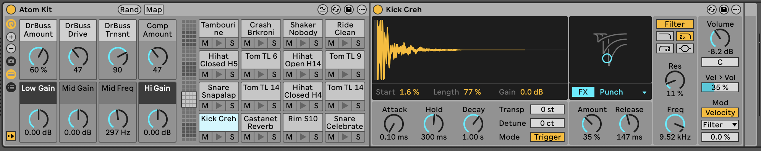Play the Kick Creh pad preview
Screen dimensions: 761x151
tap(219, 137)
